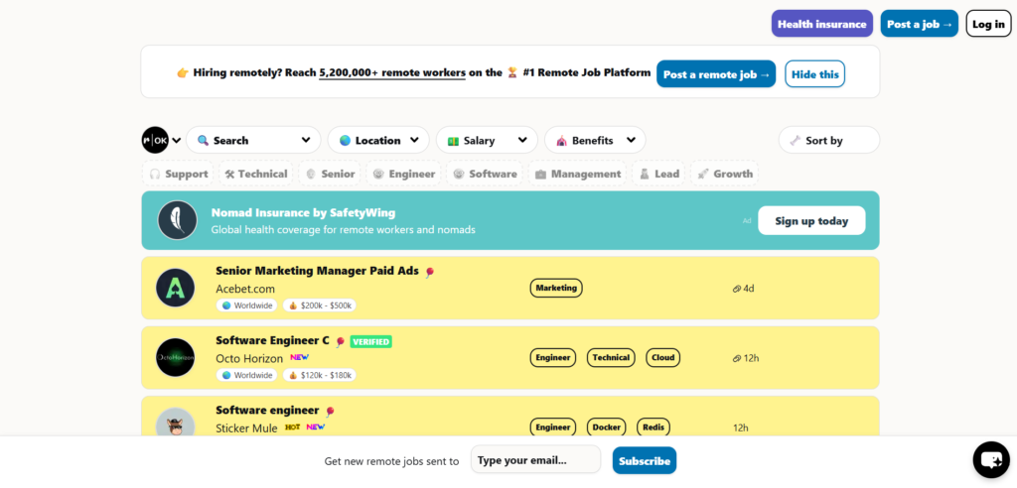Open the Sticker Mule Software engineer job title
The width and height of the screenshot is (1017, 488).
267,411
